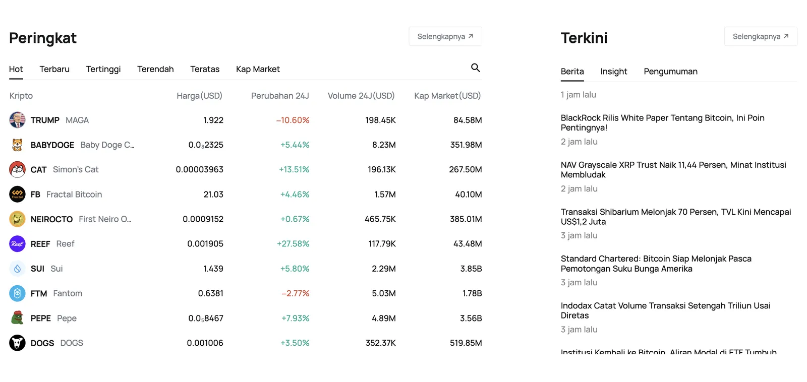Click PEPE volume 4.89M

[x=384, y=318]
